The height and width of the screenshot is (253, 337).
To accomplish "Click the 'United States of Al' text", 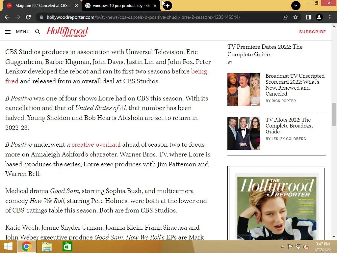I will [100, 108].
